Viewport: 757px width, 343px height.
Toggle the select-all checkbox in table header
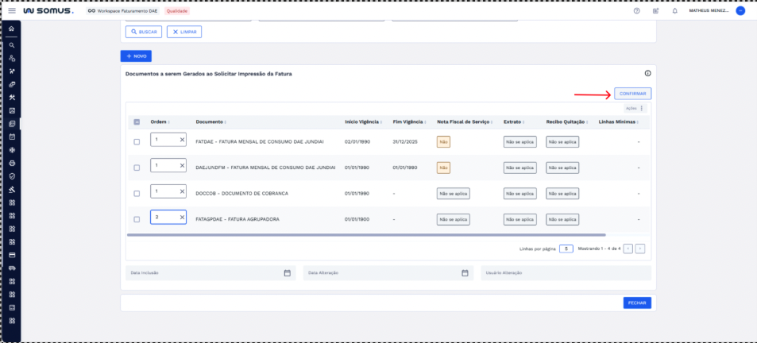tap(137, 122)
